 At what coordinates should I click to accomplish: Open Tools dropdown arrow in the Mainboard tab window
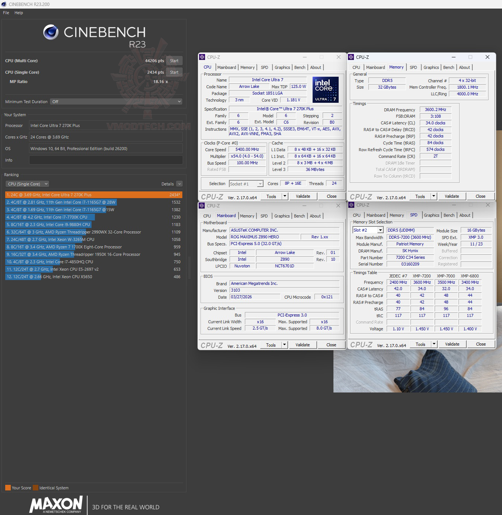click(x=284, y=345)
